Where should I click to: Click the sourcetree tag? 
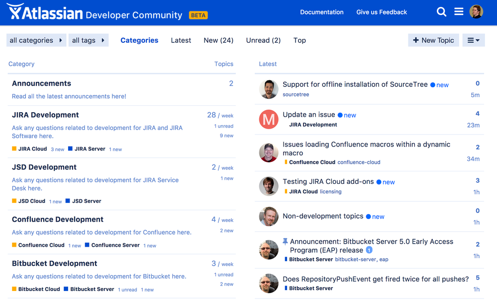click(296, 94)
